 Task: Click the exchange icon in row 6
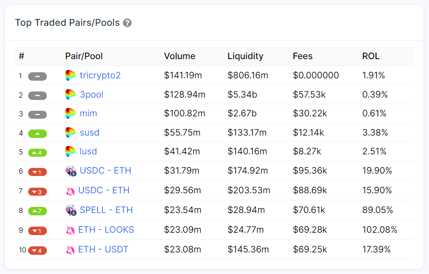pos(71,171)
